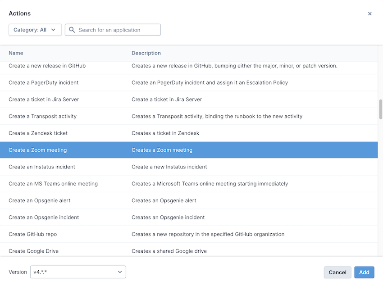Click the actions list vertical scrollbar thumb
Image resolution: width=383 pixels, height=286 pixels.
(380, 109)
